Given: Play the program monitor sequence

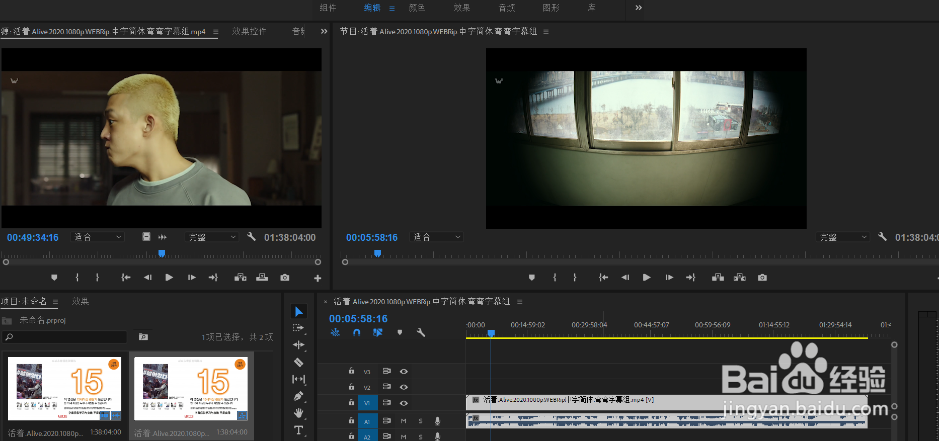Looking at the screenshot, I should (x=647, y=278).
